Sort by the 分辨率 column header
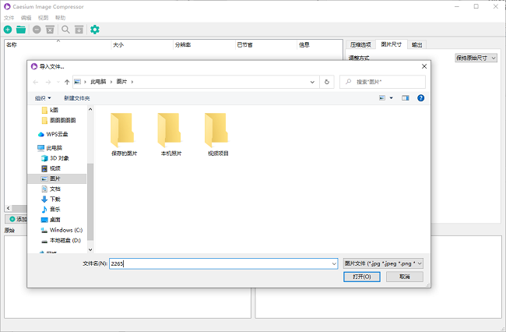Image resolution: width=506 pixels, height=332 pixels. coord(204,45)
